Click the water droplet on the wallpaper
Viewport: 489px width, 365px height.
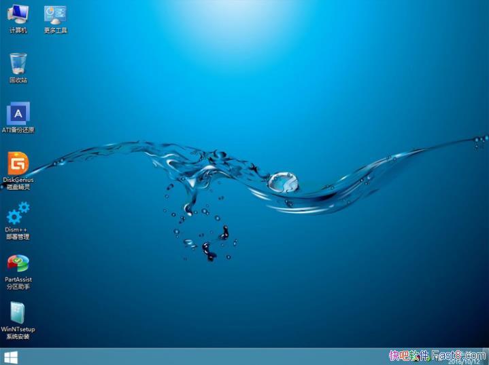(x=282, y=181)
